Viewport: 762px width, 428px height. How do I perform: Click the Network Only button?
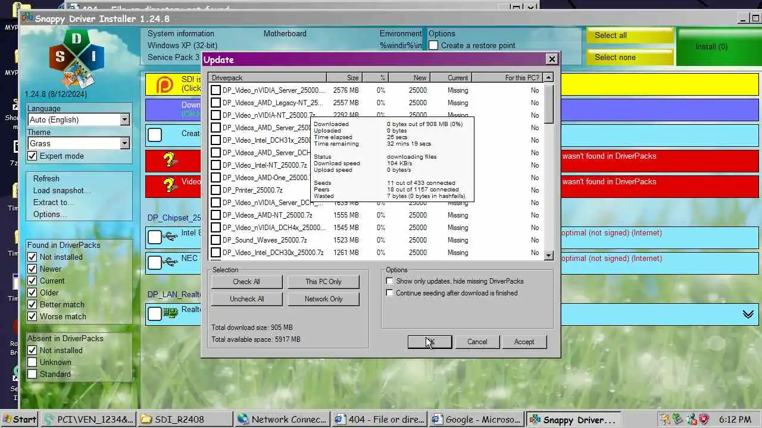point(323,299)
